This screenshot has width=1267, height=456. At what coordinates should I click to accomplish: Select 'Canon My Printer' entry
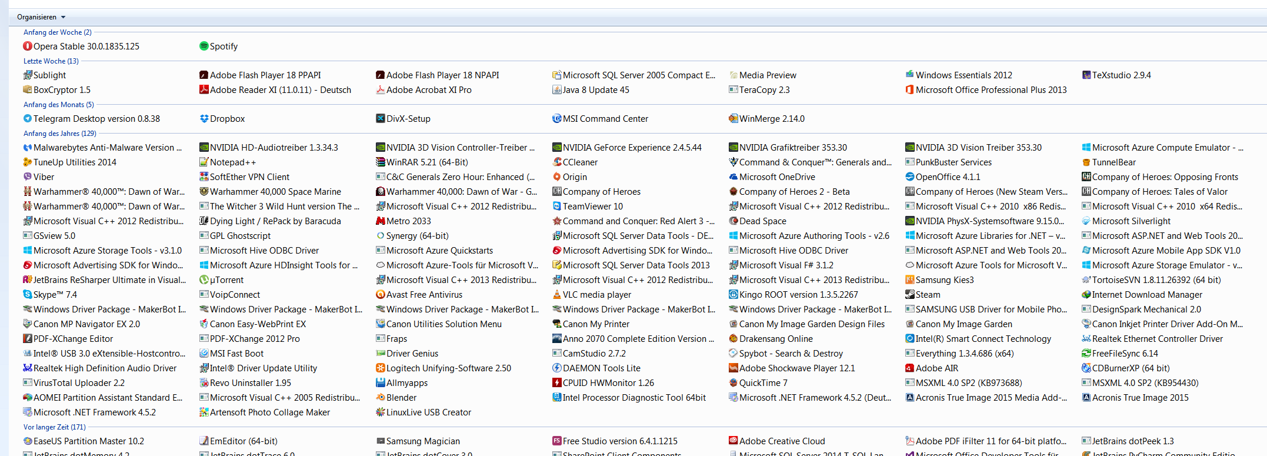coord(591,324)
